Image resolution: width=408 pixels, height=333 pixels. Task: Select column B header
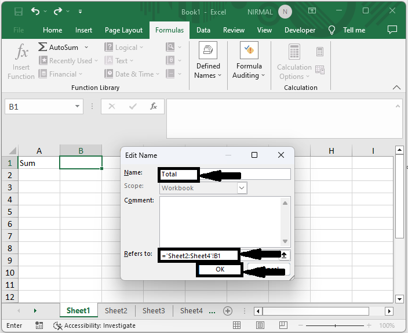click(x=81, y=151)
